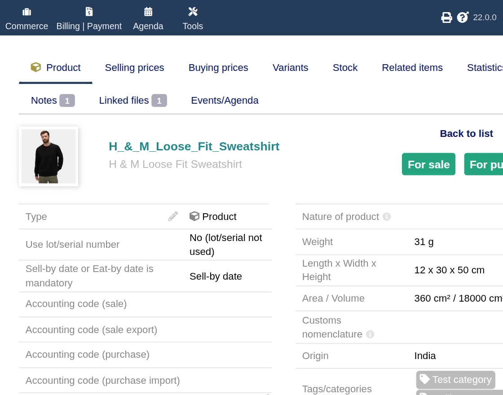
Task: Open the Linked files tab
Action: coord(132,101)
